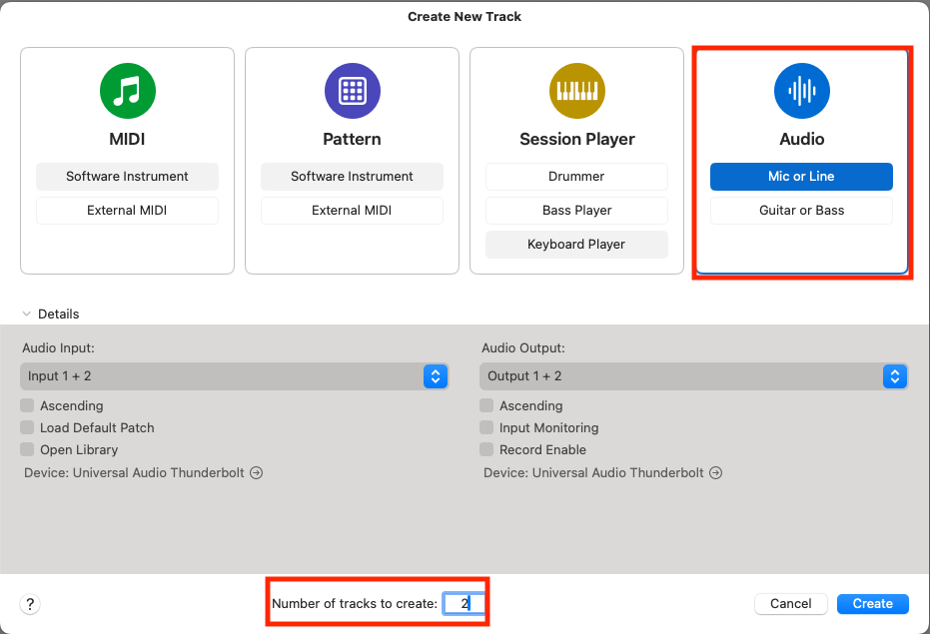Click the Session Player keyboard icon
The image size is (930, 634).
click(x=576, y=91)
